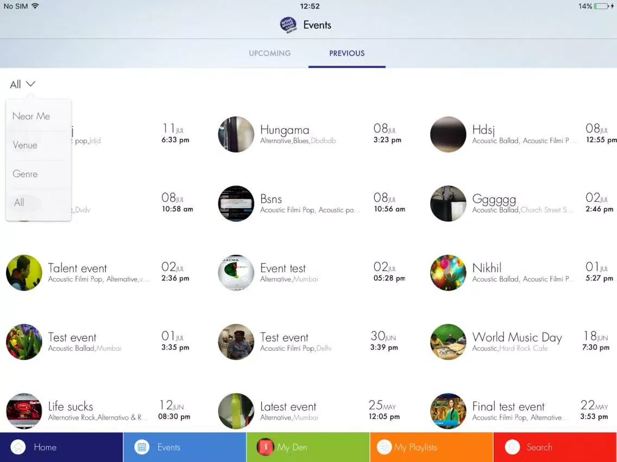This screenshot has height=462, width=617.
Task: Tap the artistaloud logo in header
Action: [288, 25]
